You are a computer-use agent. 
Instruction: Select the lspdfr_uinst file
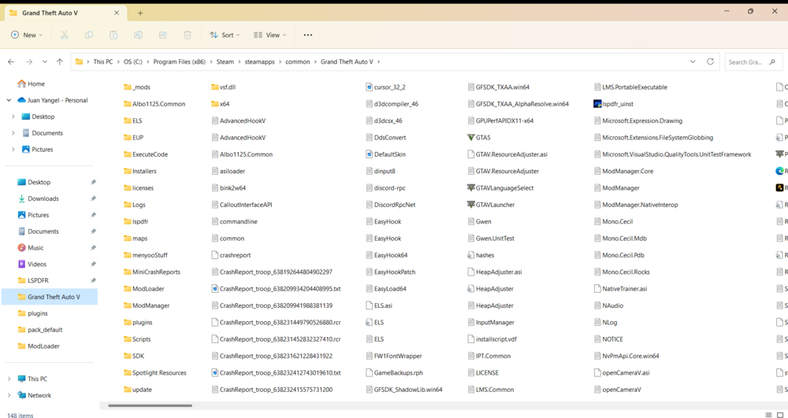613,104
